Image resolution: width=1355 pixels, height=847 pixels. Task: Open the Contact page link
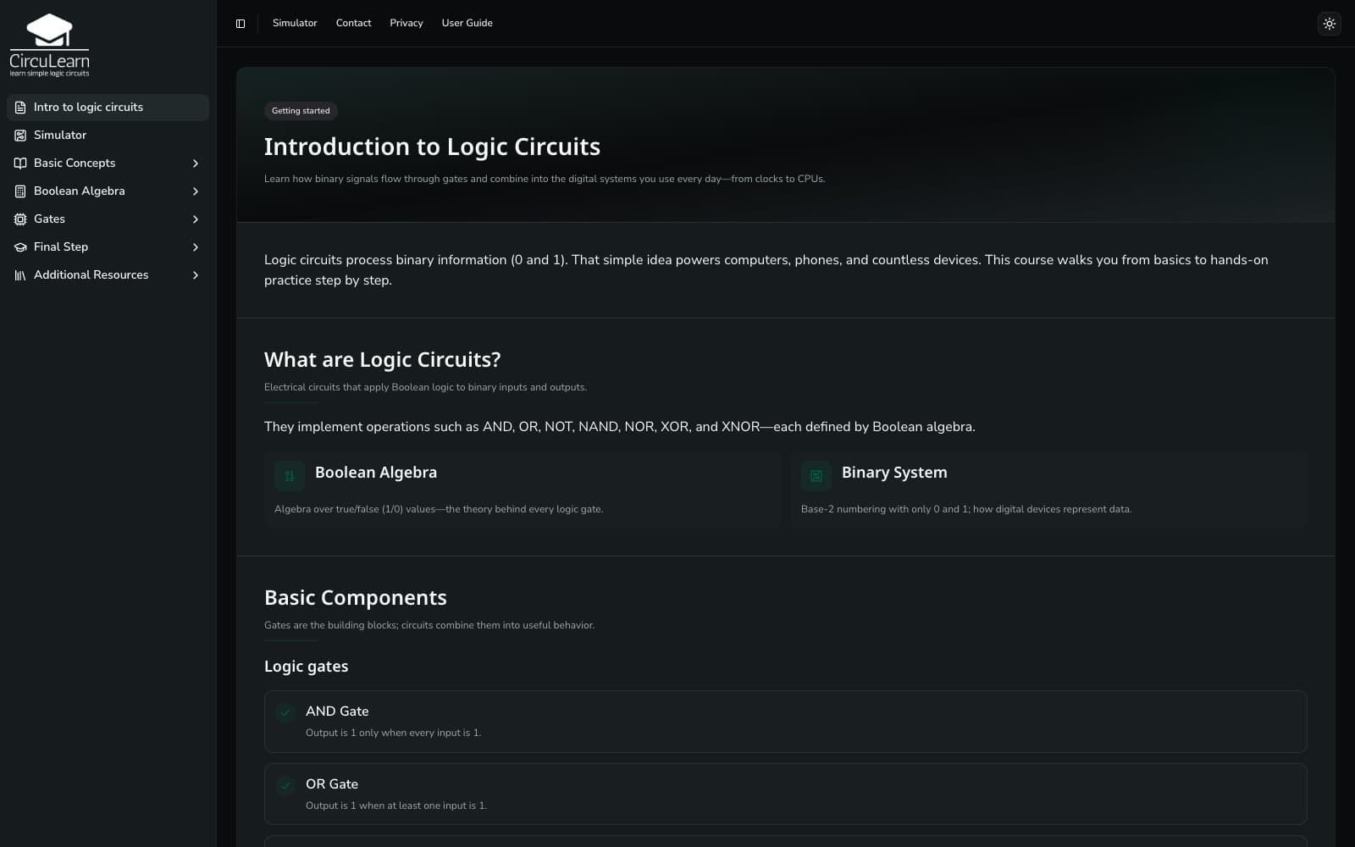(x=353, y=23)
